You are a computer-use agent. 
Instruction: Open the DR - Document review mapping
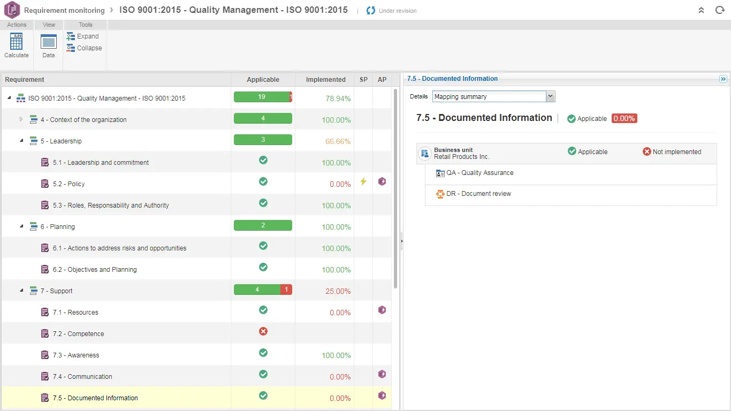pyautogui.click(x=478, y=194)
